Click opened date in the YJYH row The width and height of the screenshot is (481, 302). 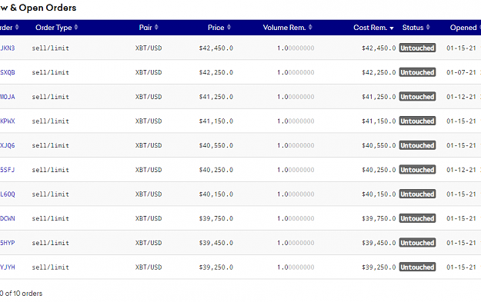[461, 267]
